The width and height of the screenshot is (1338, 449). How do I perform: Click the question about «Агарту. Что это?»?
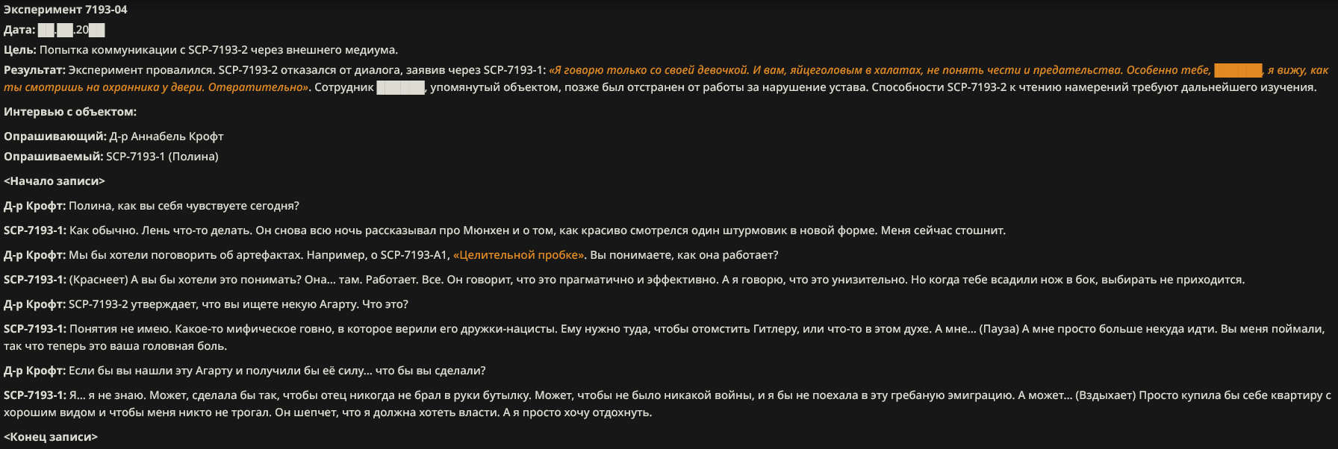pyautogui.click(x=238, y=304)
